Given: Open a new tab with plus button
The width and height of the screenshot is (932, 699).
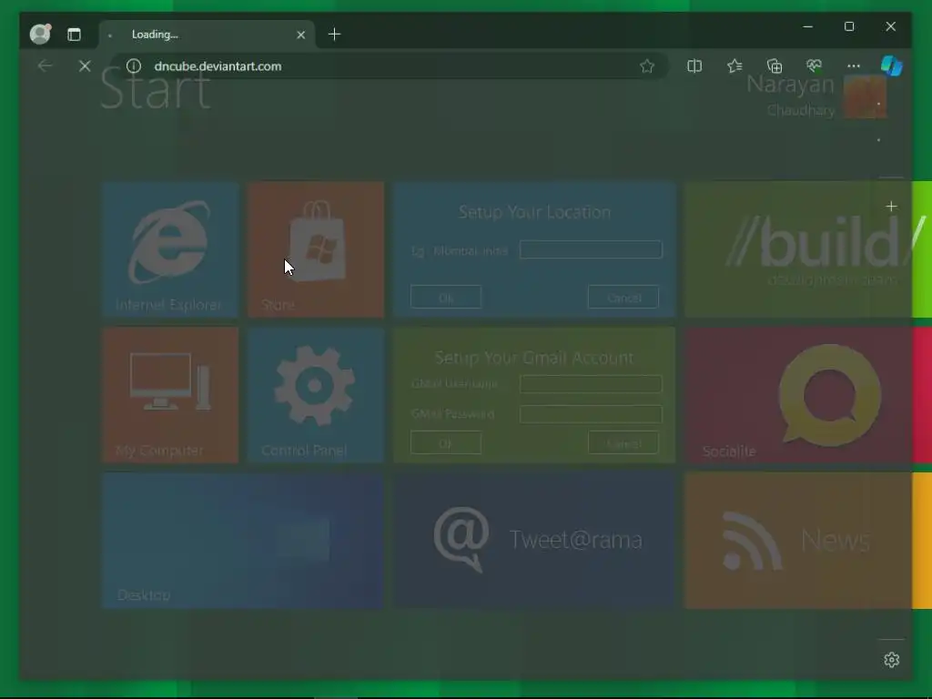Looking at the screenshot, I should [x=335, y=35].
